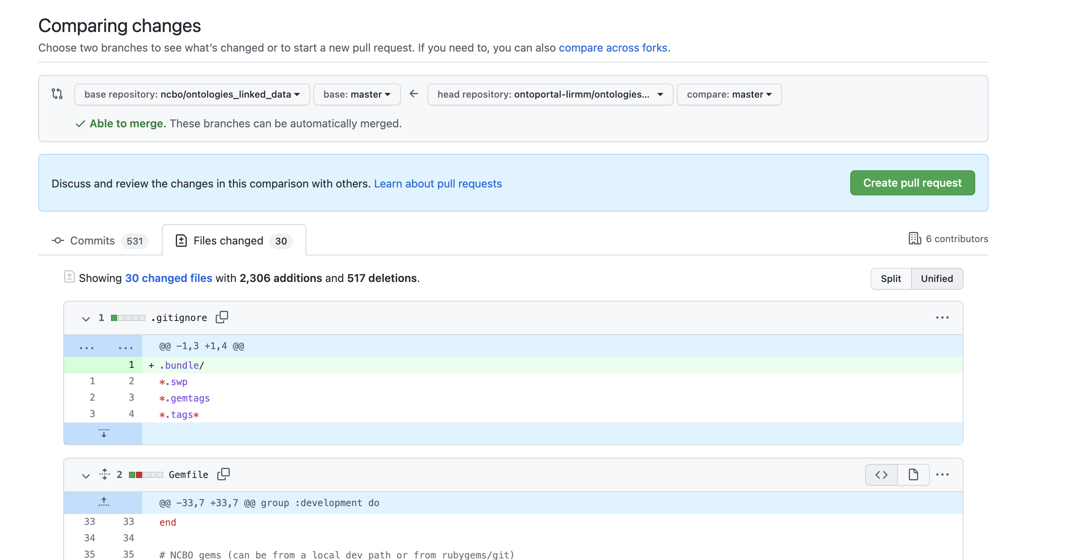Switch to Split diff view
Image resolution: width=1069 pixels, height=560 pixels.
tap(890, 279)
